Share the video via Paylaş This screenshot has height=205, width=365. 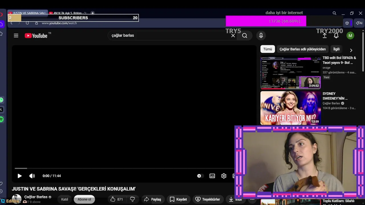point(153,199)
